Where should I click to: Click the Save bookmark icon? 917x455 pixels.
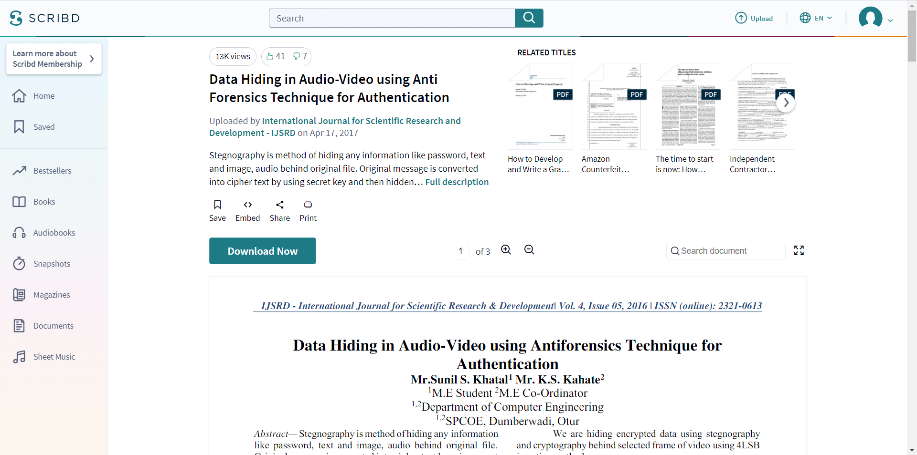pyautogui.click(x=217, y=205)
